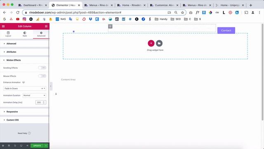Open the SEO bookmarks folder
This screenshot has height=149, width=264.
pos(176,19)
